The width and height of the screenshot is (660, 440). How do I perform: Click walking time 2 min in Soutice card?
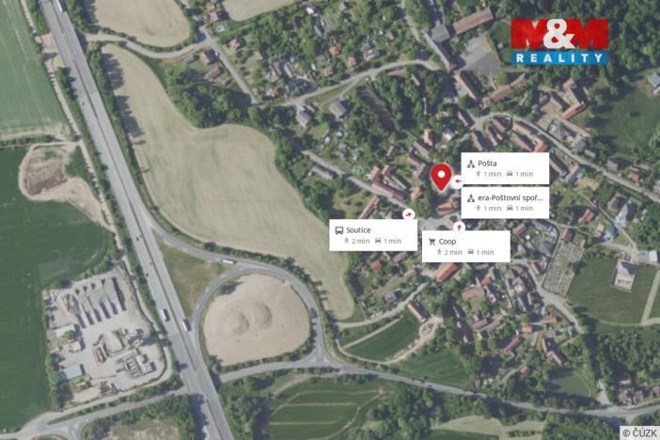coord(360,241)
